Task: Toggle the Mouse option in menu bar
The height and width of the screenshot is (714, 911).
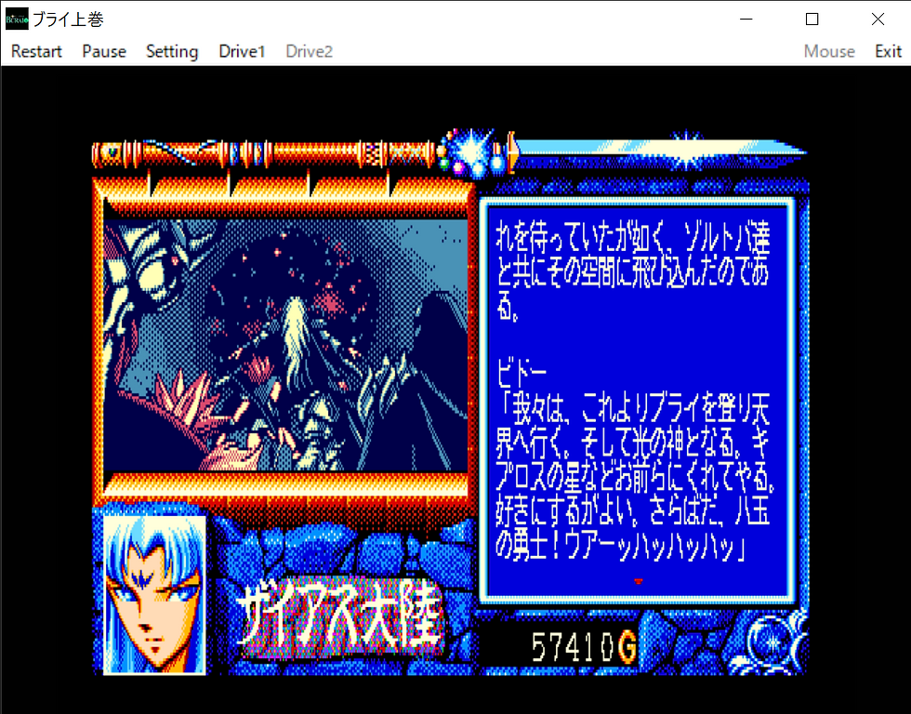Action: point(829,52)
